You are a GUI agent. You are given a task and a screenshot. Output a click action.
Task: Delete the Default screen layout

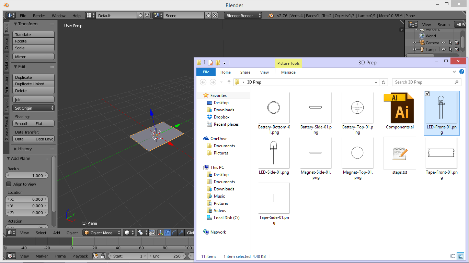(147, 15)
